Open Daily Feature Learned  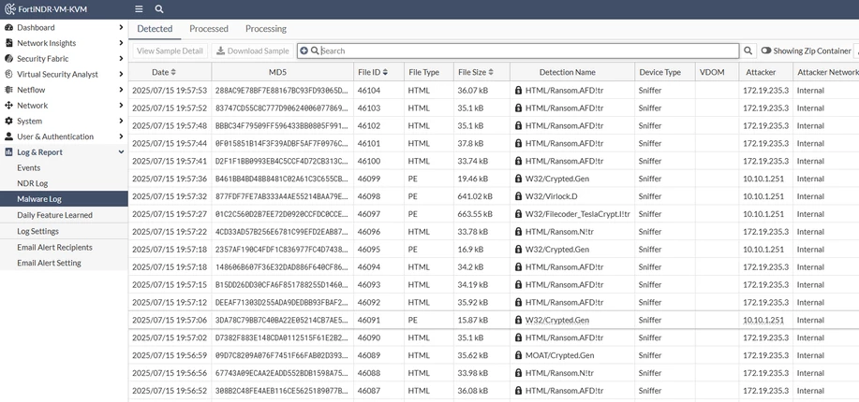(64, 215)
